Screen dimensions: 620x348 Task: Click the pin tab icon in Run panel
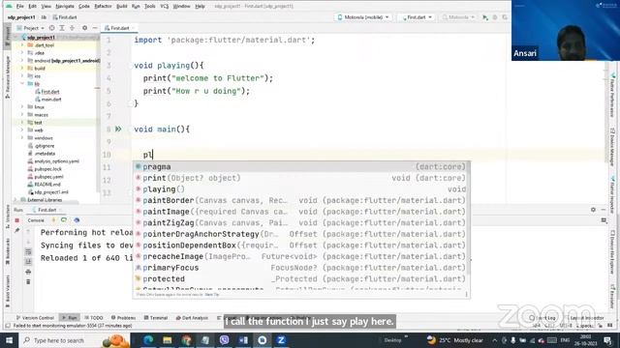(x=17, y=230)
